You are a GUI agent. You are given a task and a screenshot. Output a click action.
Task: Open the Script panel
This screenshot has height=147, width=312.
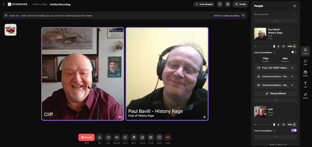[x=151, y=137]
